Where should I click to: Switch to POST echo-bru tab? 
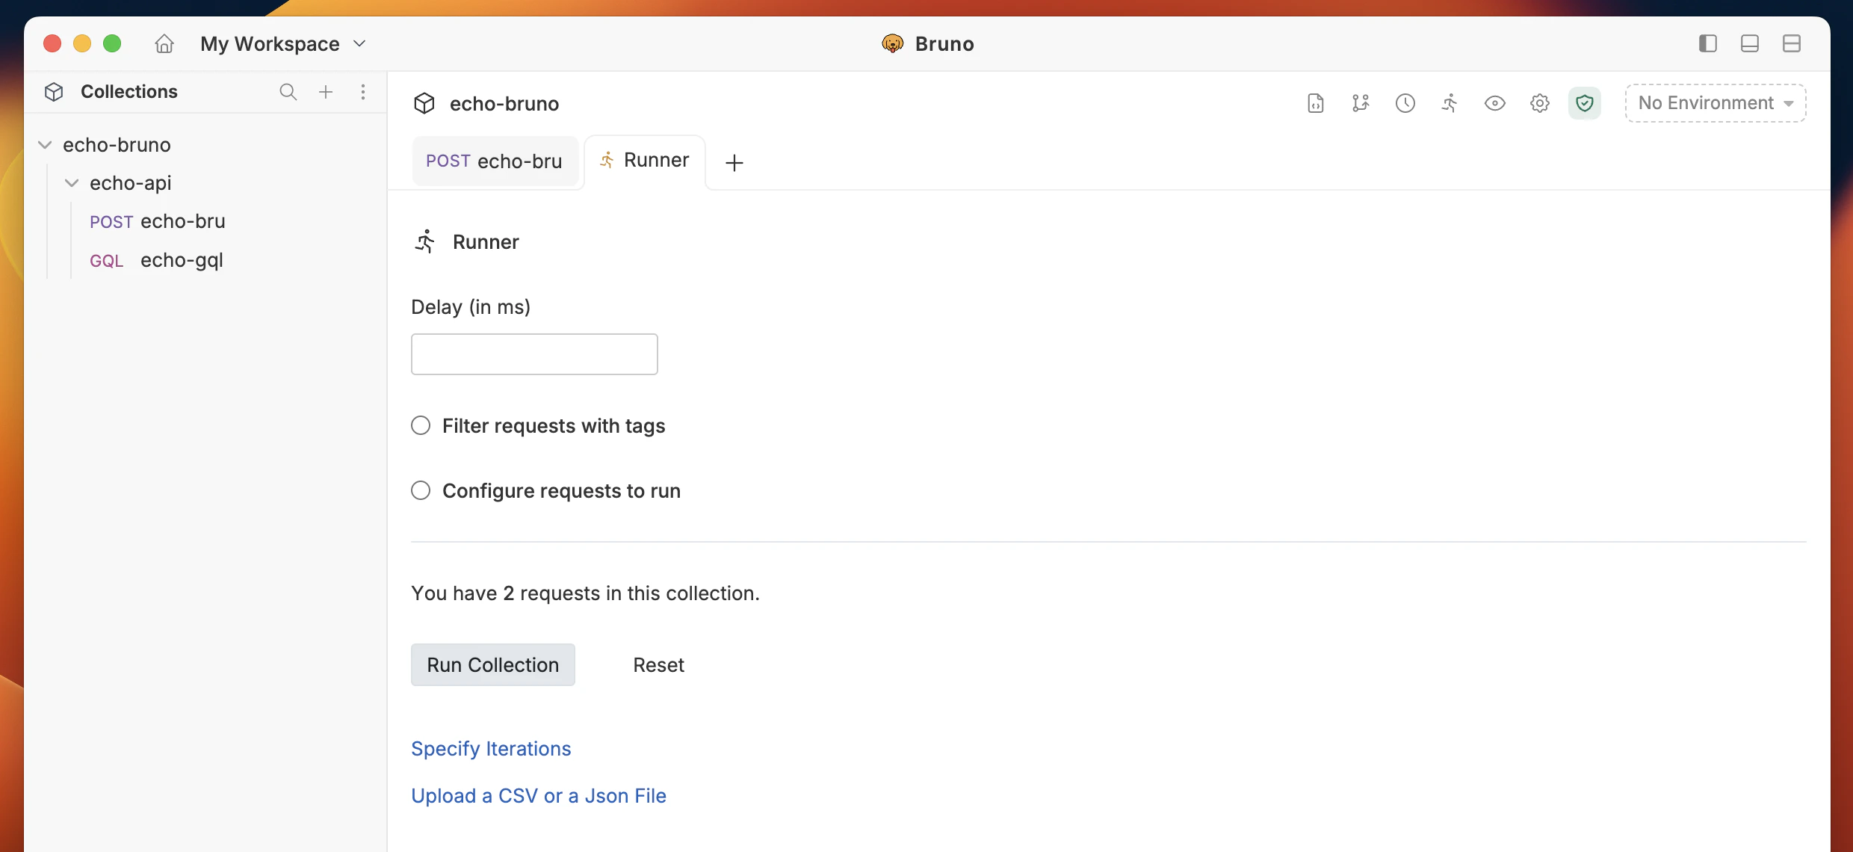(x=495, y=161)
